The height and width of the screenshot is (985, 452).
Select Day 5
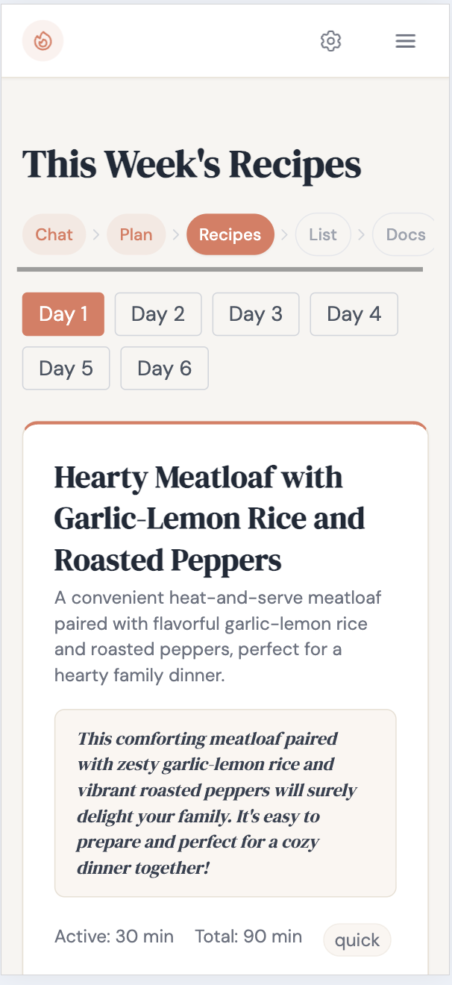[66, 368]
